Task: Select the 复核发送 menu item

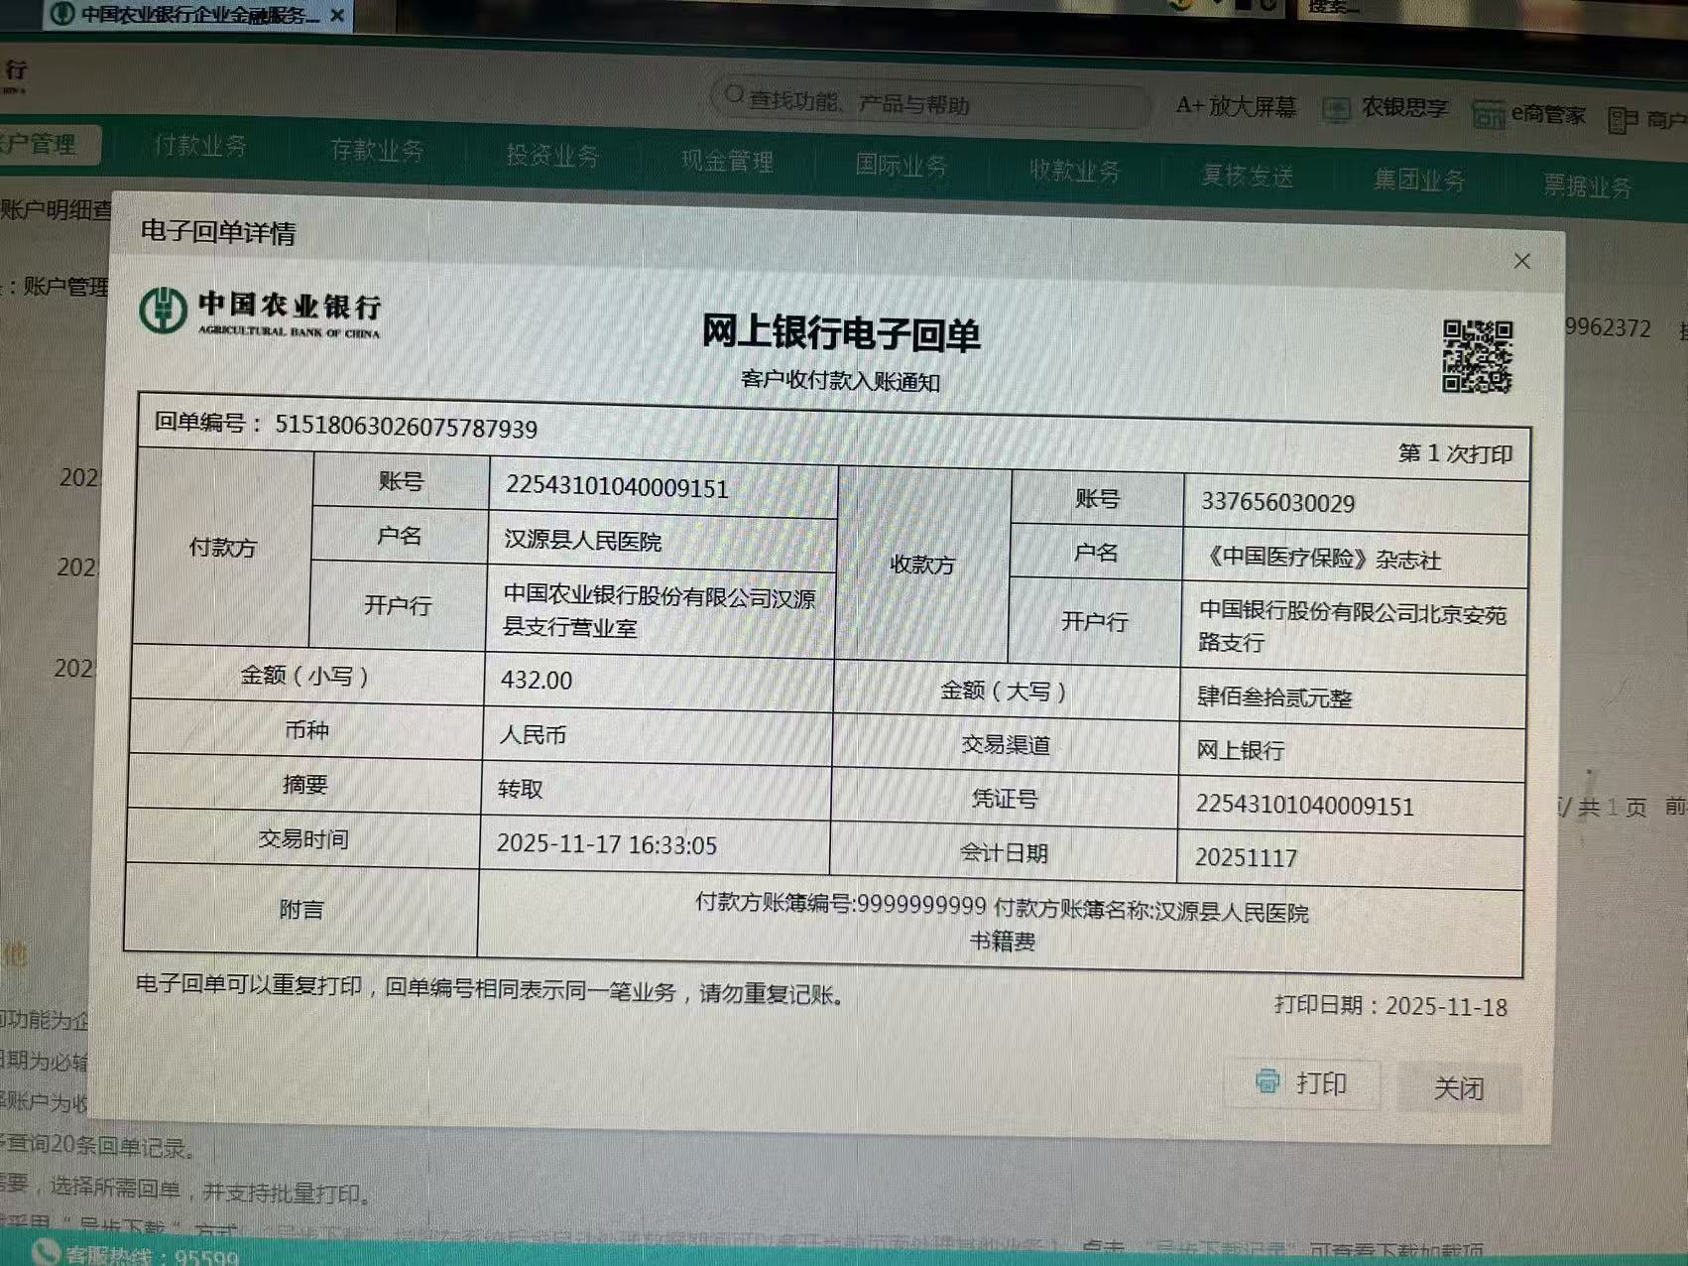Action: point(1247,177)
